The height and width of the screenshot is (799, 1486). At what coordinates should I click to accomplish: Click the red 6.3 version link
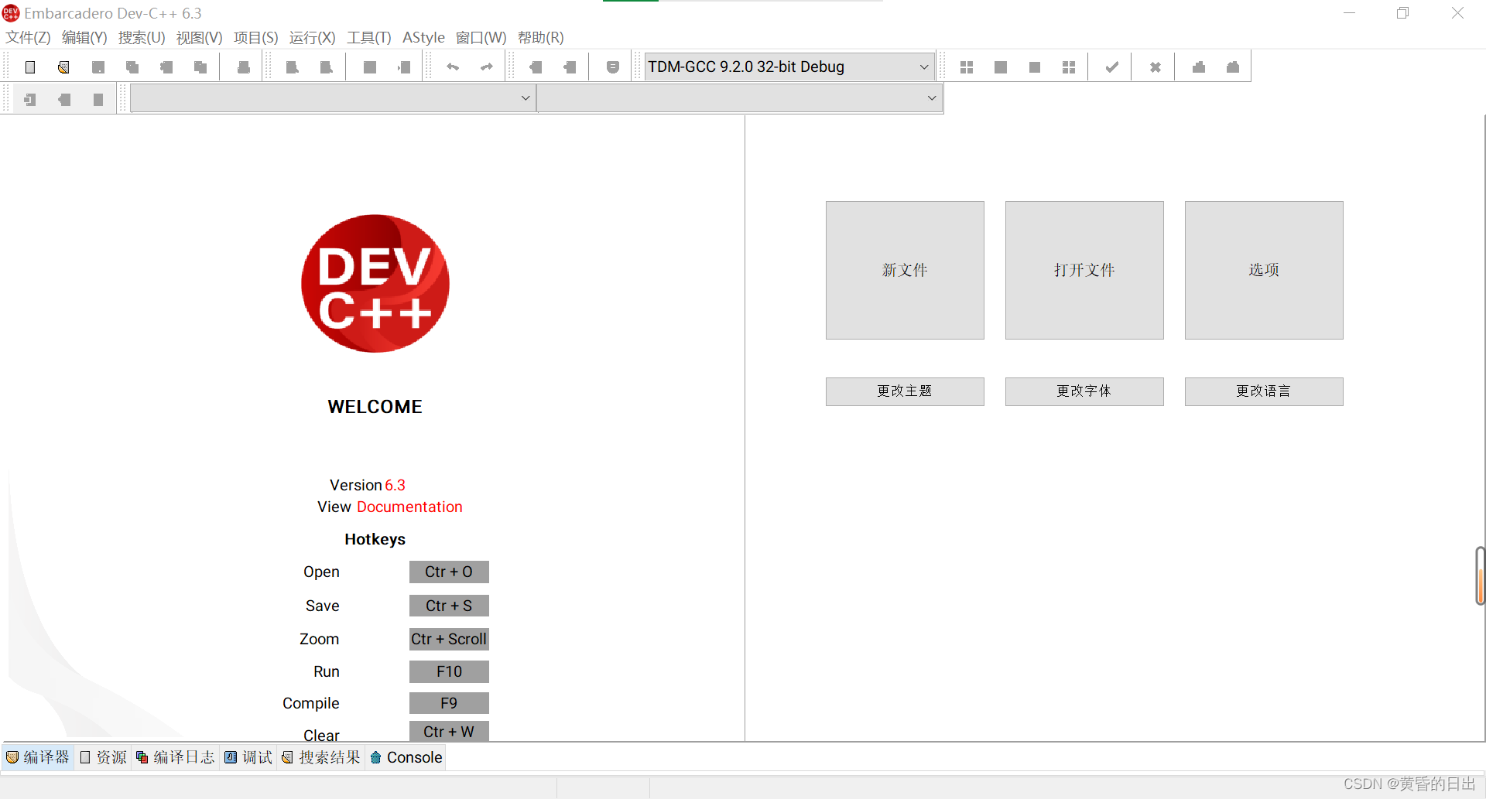click(395, 485)
